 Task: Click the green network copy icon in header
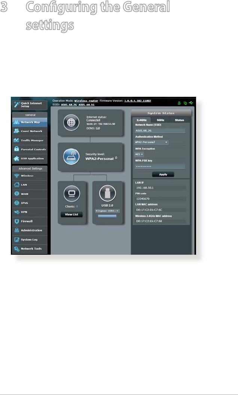[x=185, y=103]
